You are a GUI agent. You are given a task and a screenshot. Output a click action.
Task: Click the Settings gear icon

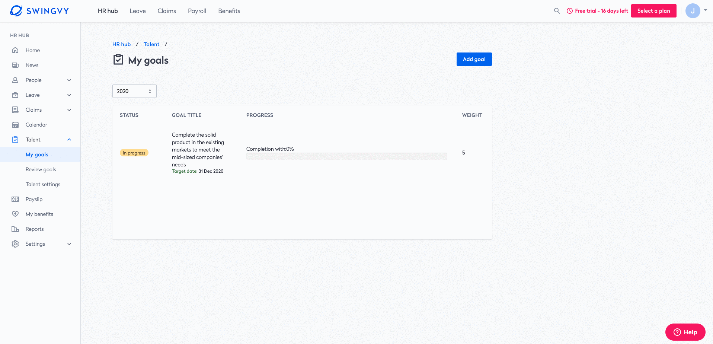pyautogui.click(x=15, y=244)
